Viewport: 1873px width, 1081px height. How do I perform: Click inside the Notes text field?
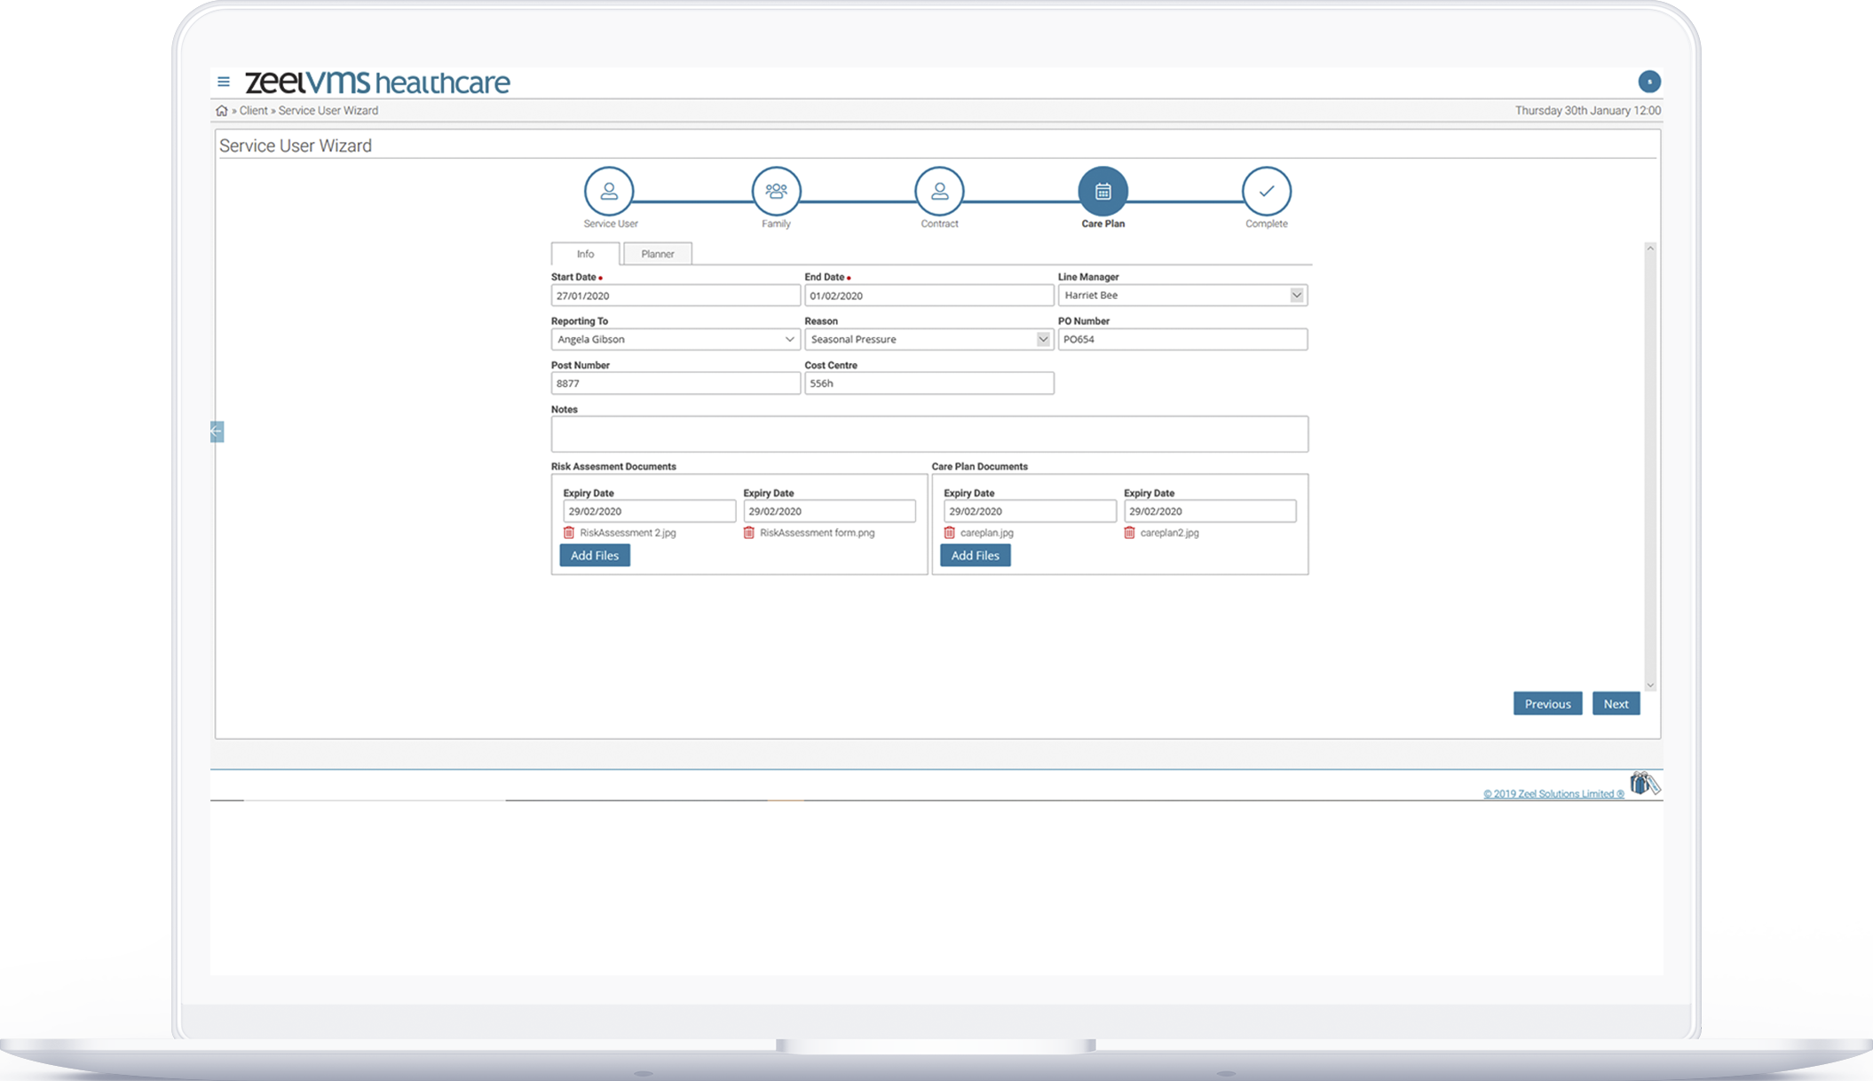929,434
